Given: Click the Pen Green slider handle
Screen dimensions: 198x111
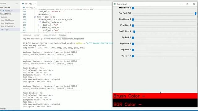Looking at the screenshot, I should click(133, 19).
